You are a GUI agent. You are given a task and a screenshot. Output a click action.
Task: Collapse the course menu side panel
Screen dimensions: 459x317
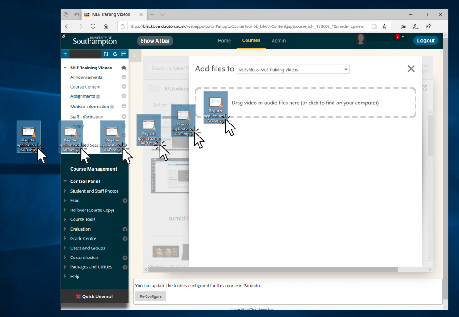click(x=134, y=55)
